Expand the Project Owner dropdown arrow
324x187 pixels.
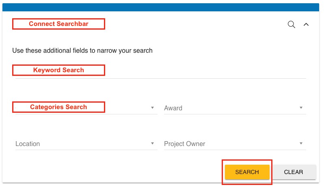coord(301,144)
